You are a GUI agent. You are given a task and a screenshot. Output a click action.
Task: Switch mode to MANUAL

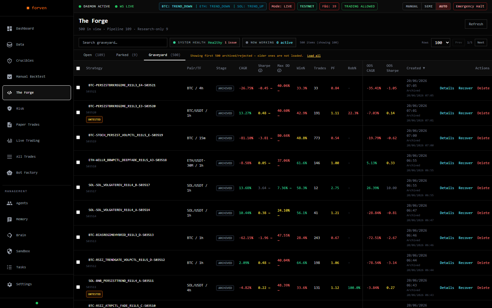tap(412, 6)
